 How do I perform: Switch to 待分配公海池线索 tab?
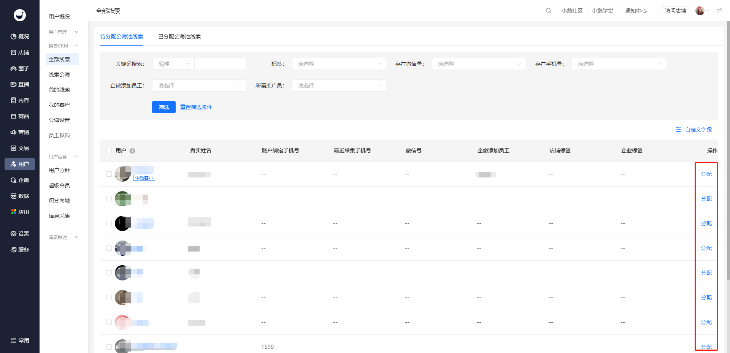tap(122, 36)
